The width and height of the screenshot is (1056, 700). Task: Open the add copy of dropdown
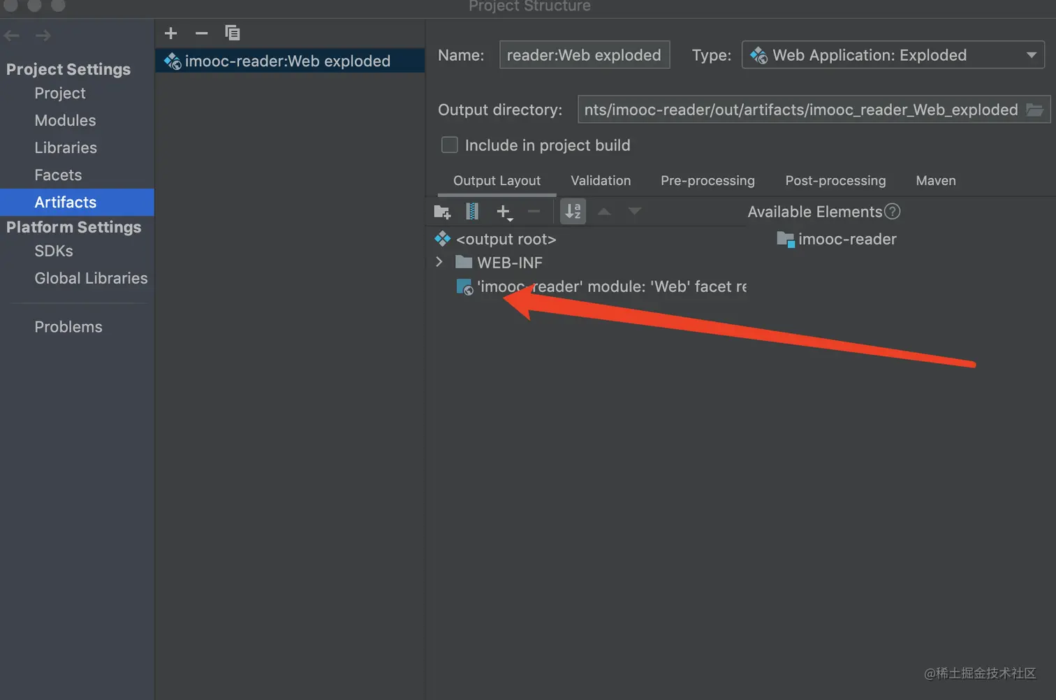point(504,212)
